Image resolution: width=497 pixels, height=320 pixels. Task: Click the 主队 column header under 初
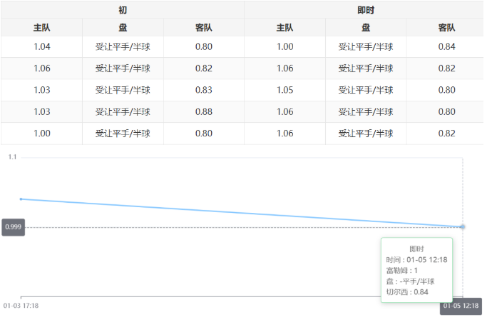[42, 28]
